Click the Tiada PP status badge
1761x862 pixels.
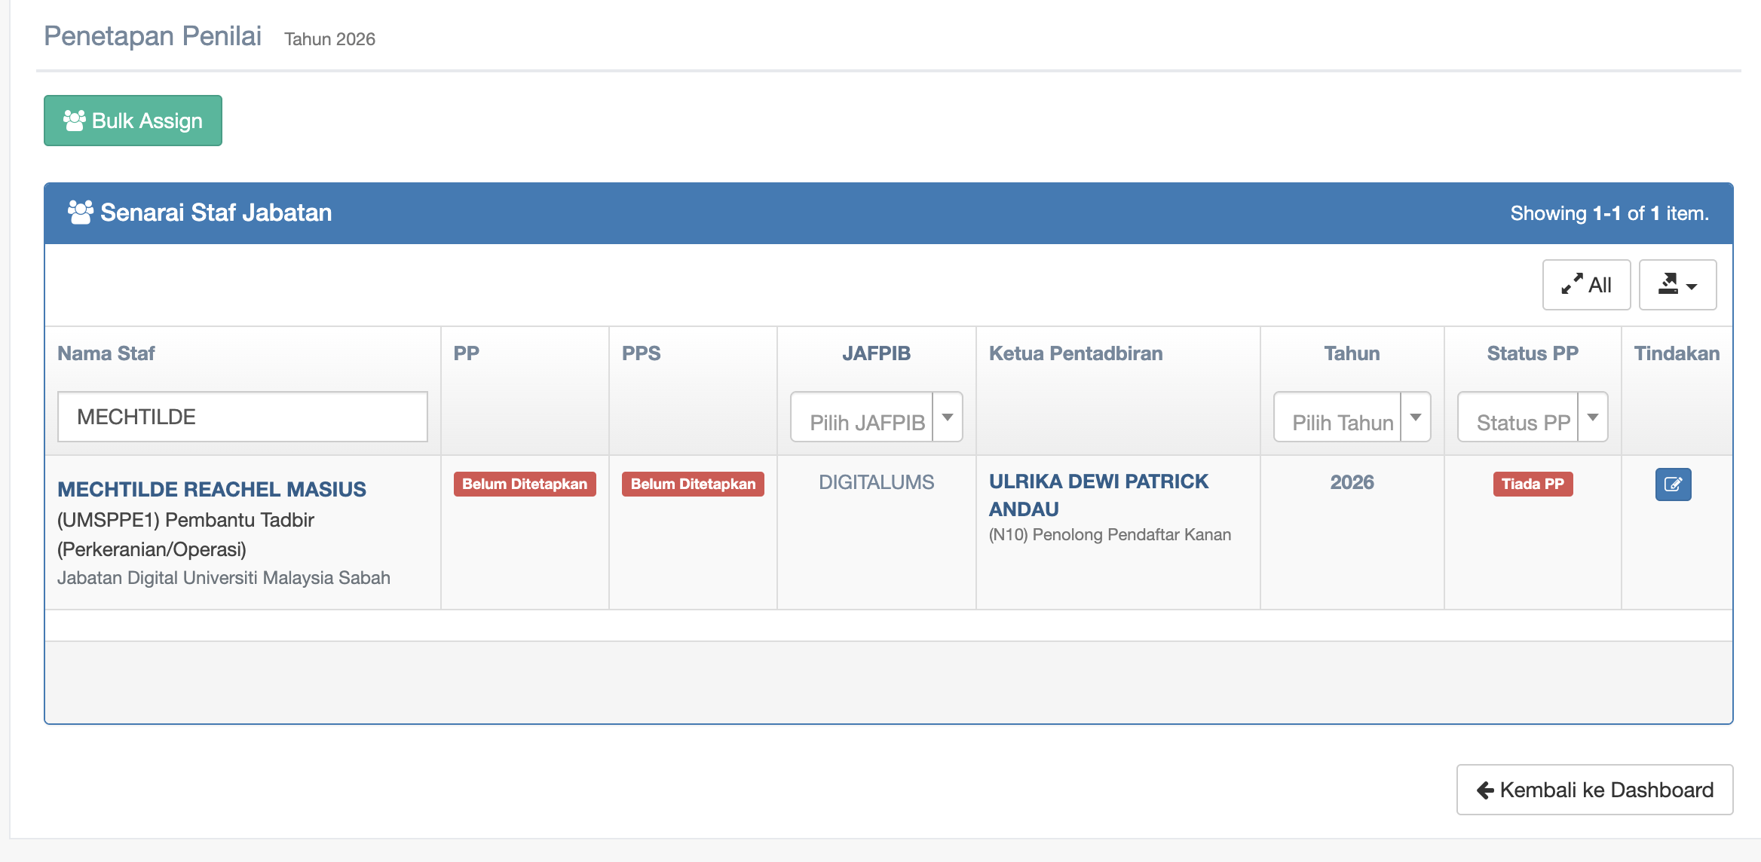1533,484
